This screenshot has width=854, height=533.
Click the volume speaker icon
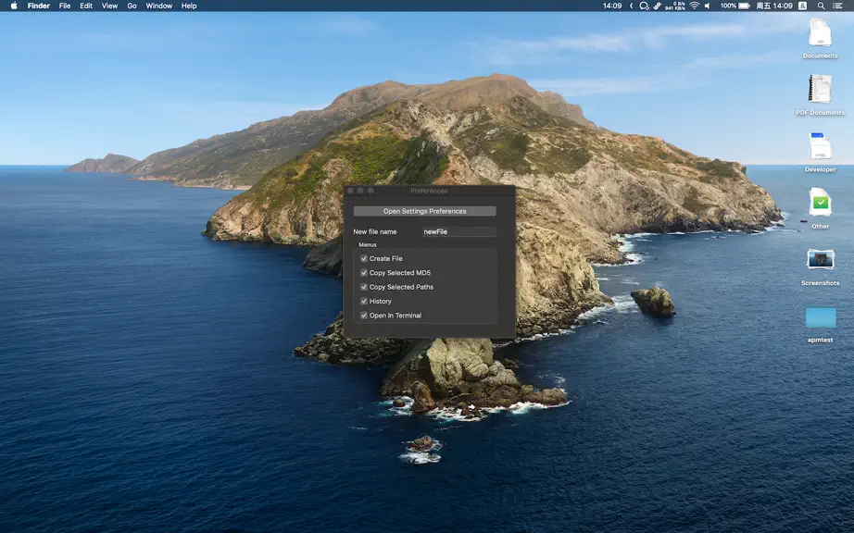click(x=708, y=6)
